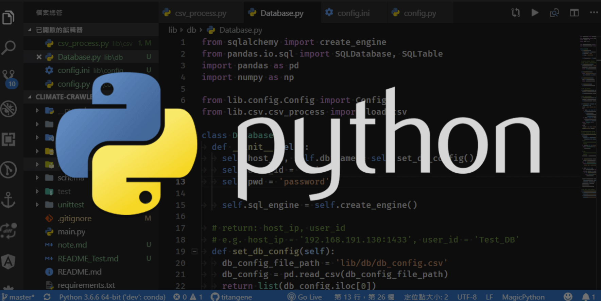Open requirements.txt in the file tree

click(91, 285)
